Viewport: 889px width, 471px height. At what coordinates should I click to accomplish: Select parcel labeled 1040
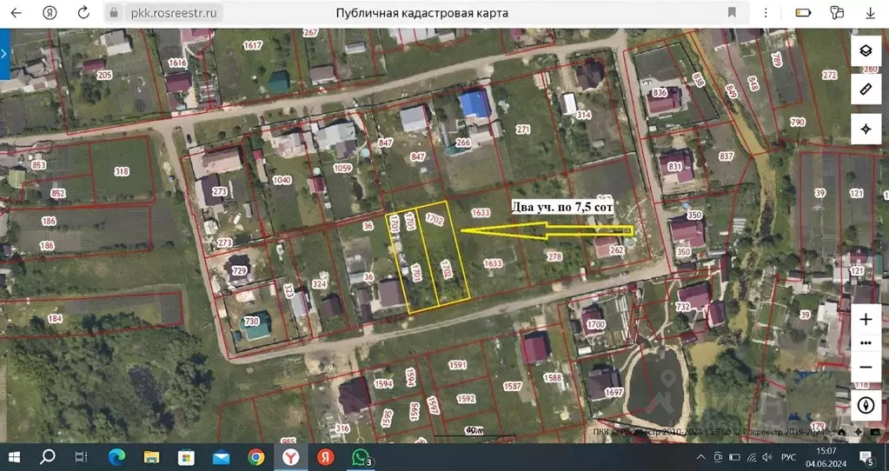point(282,180)
